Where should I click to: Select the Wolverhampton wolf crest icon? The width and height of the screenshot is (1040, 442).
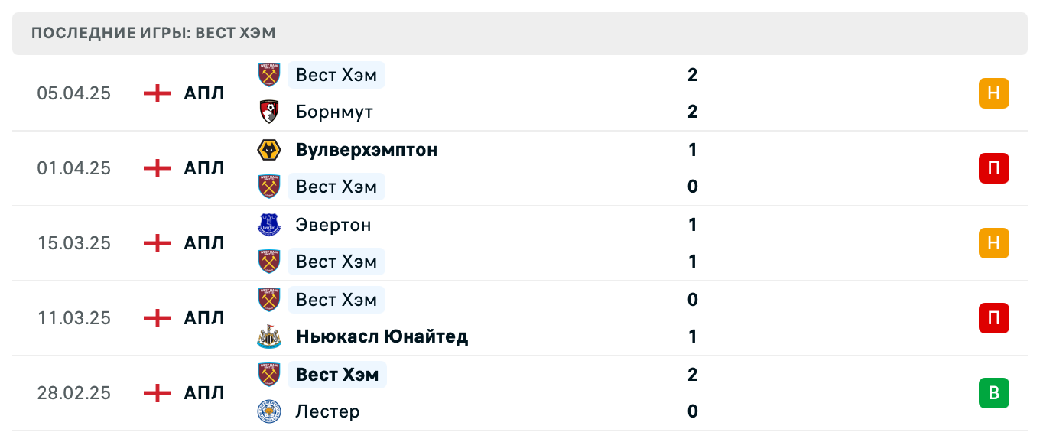[x=268, y=150]
